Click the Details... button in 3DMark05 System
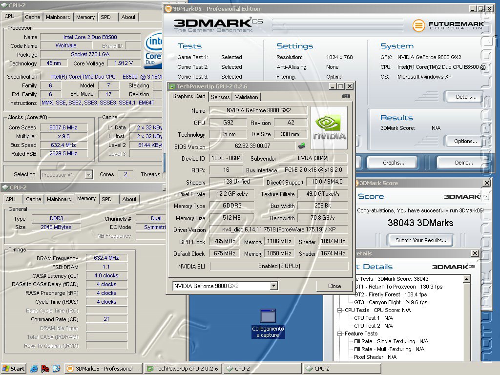 [x=466, y=97]
